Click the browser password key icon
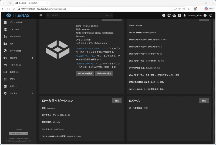The width and height of the screenshot is (216, 145). (175, 9)
